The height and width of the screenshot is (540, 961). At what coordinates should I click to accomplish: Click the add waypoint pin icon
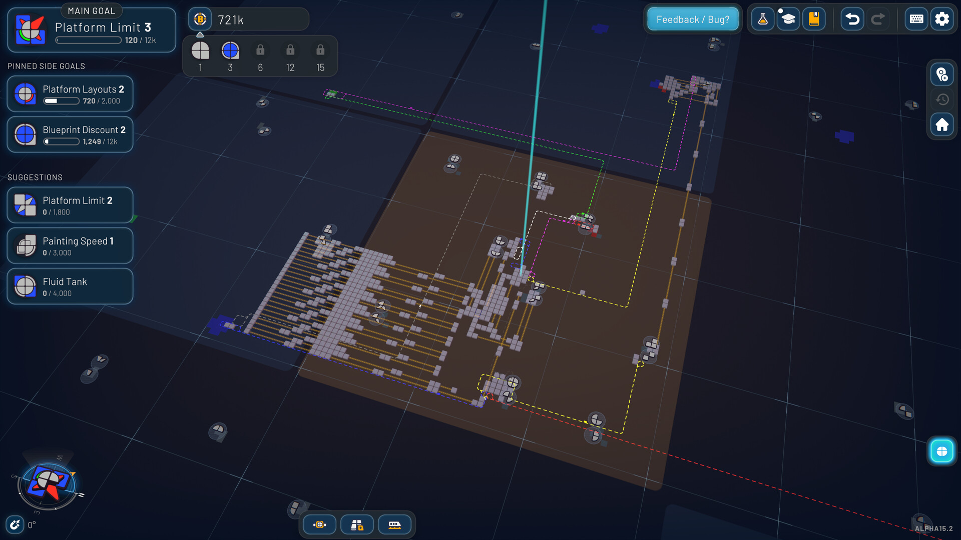pos(942,75)
